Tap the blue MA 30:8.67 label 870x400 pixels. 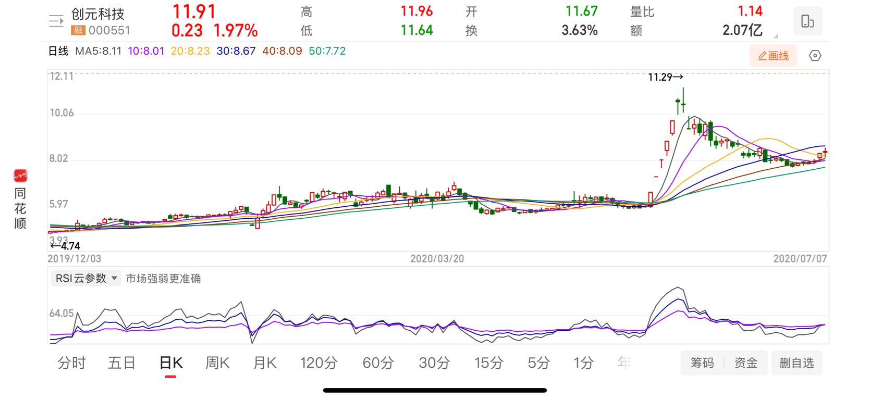tap(236, 51)
